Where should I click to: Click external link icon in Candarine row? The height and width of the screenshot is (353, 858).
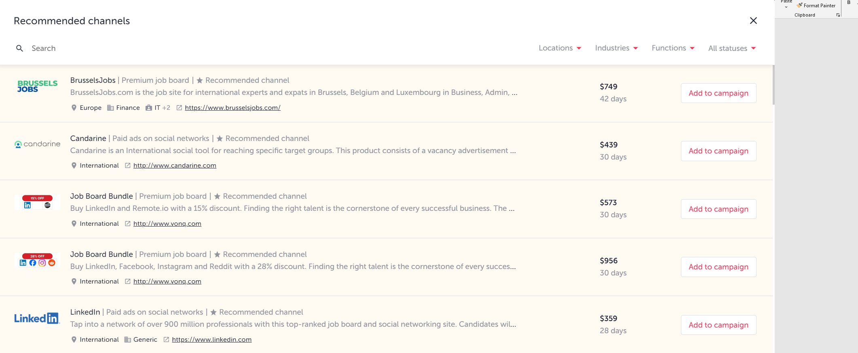[x=128, y=166]
